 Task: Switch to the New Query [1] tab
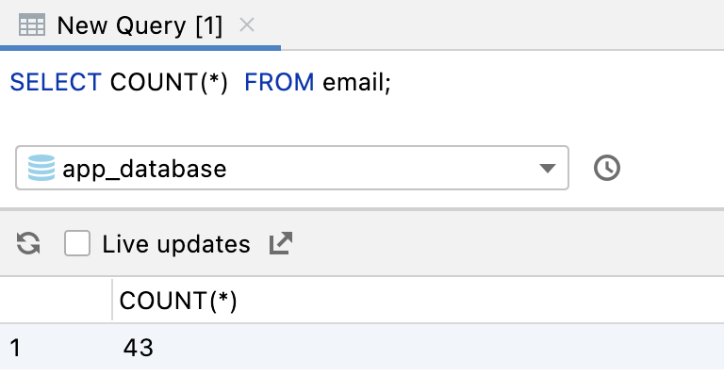[x=140, y=25]
